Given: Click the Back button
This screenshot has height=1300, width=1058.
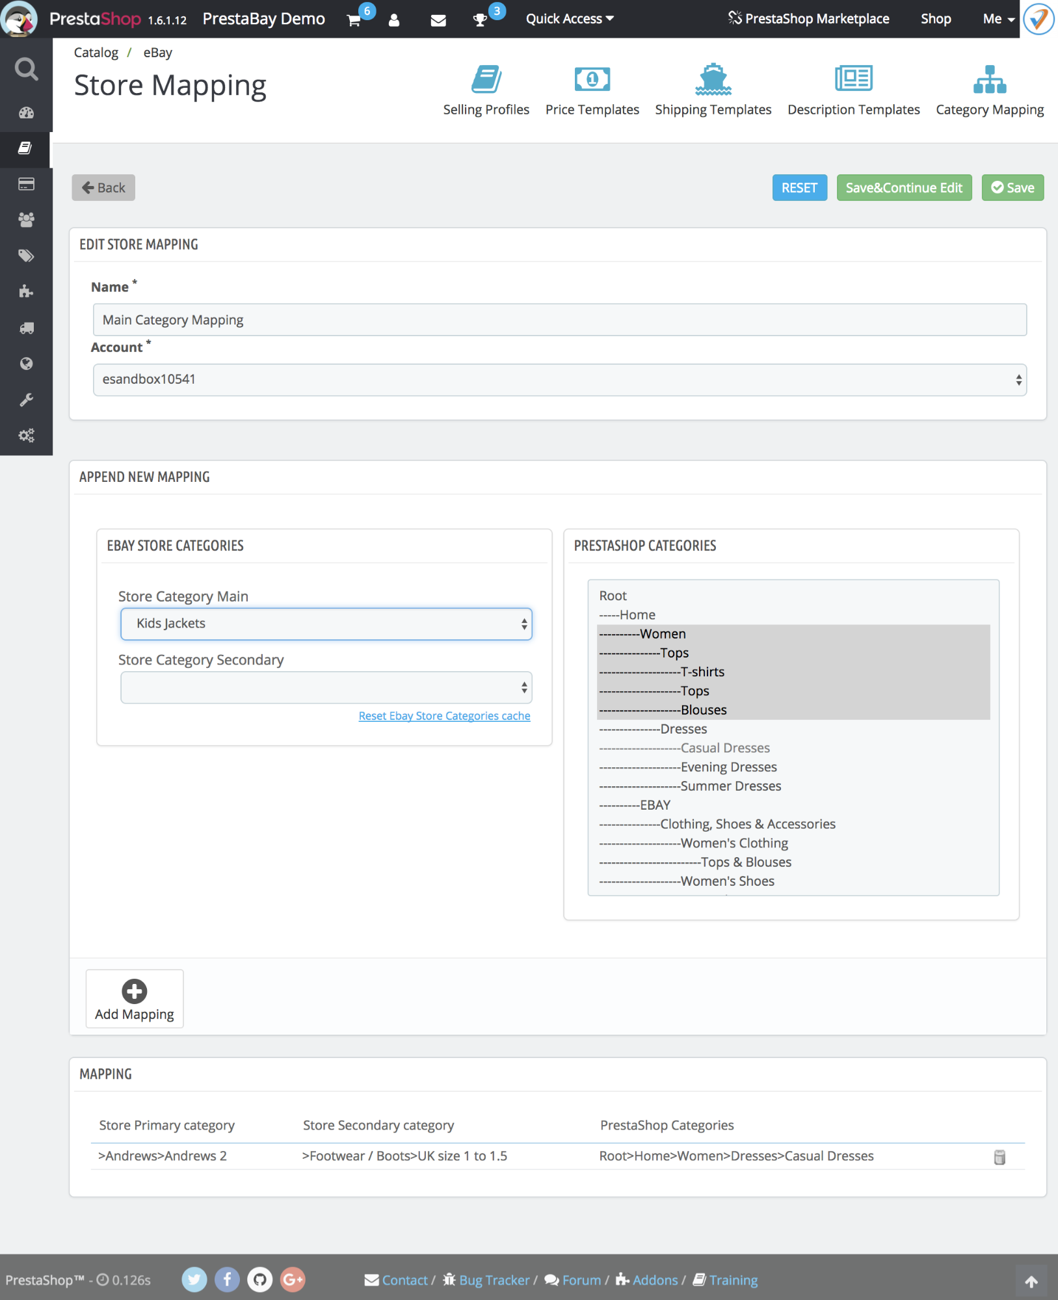Looking at the screenshot, I should coord(103,188).
